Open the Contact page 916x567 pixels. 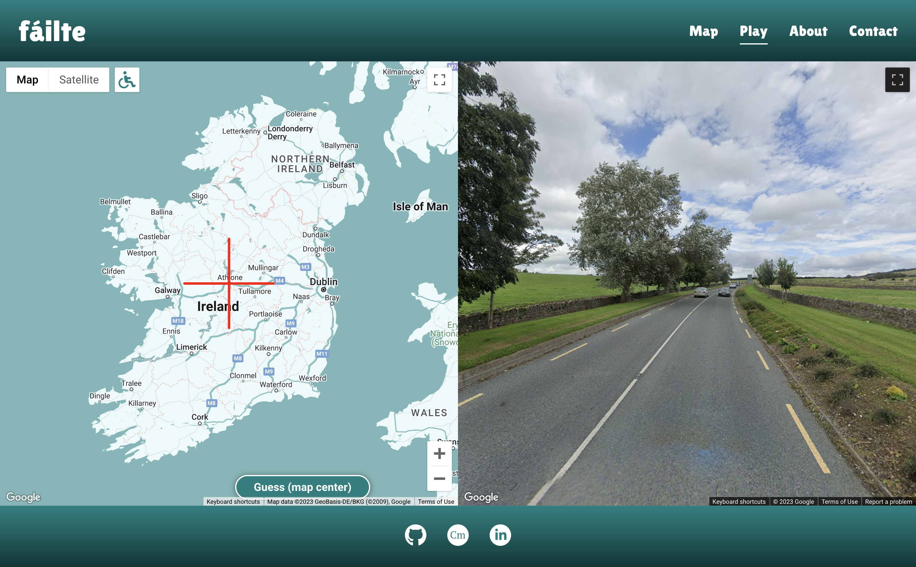coord(873,31)
